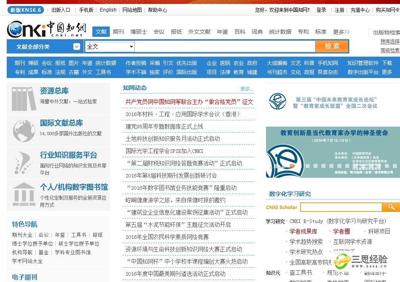Click 注册 to register
The width and height of the screenshot is (400, 282).
339,10
